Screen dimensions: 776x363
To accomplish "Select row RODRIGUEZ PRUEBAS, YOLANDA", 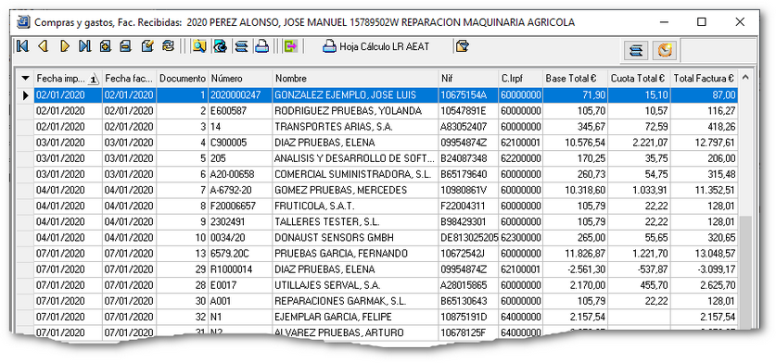I will coord(386,111).
